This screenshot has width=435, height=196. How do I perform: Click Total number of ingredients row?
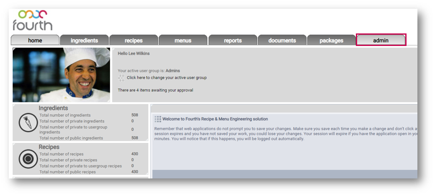pos(89,115)
